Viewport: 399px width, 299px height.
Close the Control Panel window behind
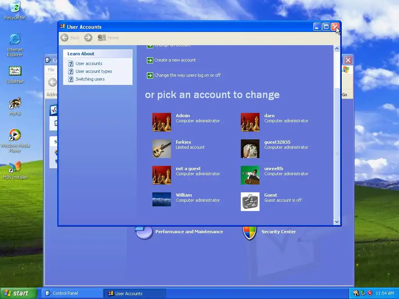coord(348,60)
